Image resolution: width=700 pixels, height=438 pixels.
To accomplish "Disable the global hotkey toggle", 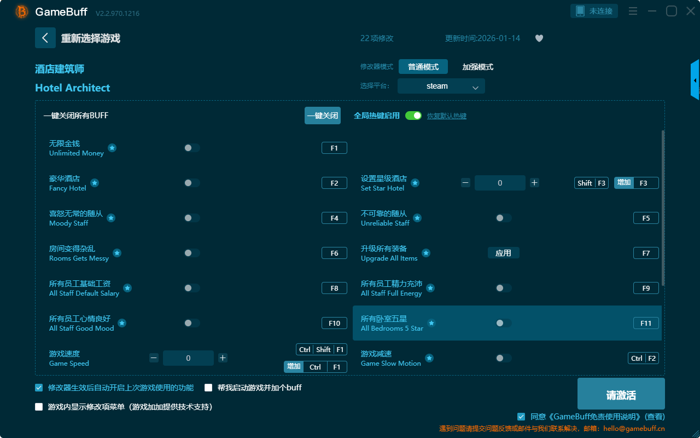I will [413, 116].
